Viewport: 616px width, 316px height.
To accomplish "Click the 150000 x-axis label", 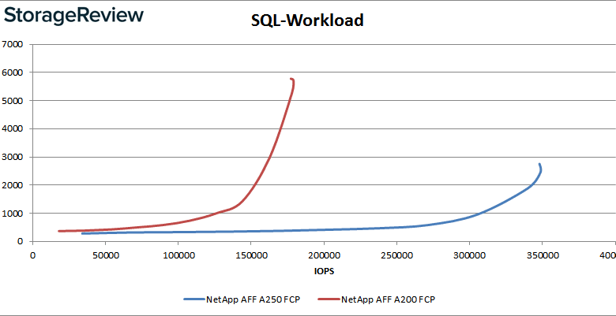I will 251,255.
